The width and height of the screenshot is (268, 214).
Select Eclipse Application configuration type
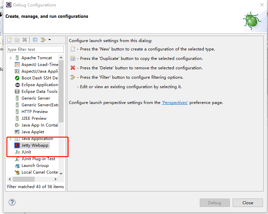pyautogui.click(x=40, y=85)
